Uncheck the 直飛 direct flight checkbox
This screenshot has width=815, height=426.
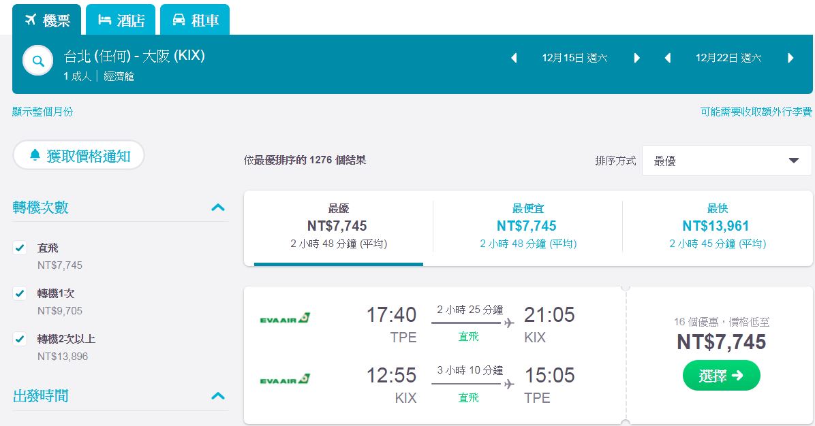(x=20, y=248)
